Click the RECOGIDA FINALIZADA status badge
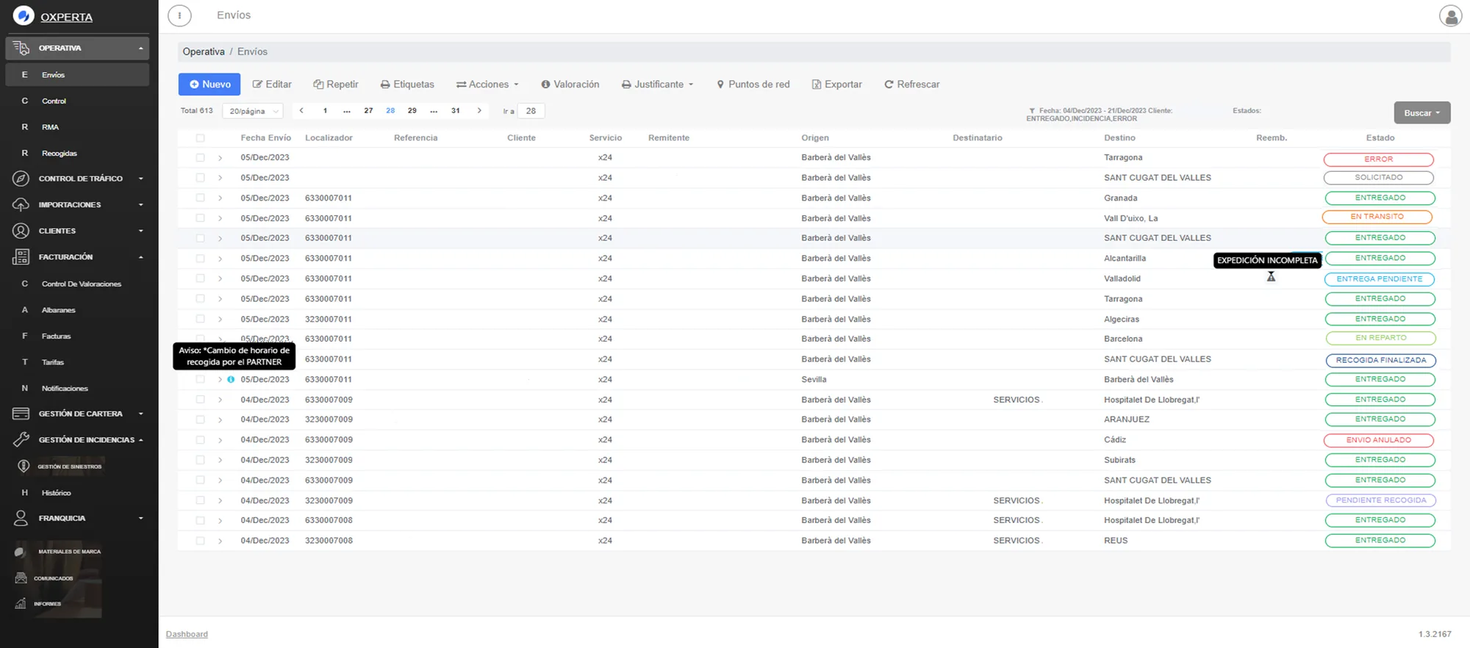1470x648 pixels. (x=1380, y=360)
